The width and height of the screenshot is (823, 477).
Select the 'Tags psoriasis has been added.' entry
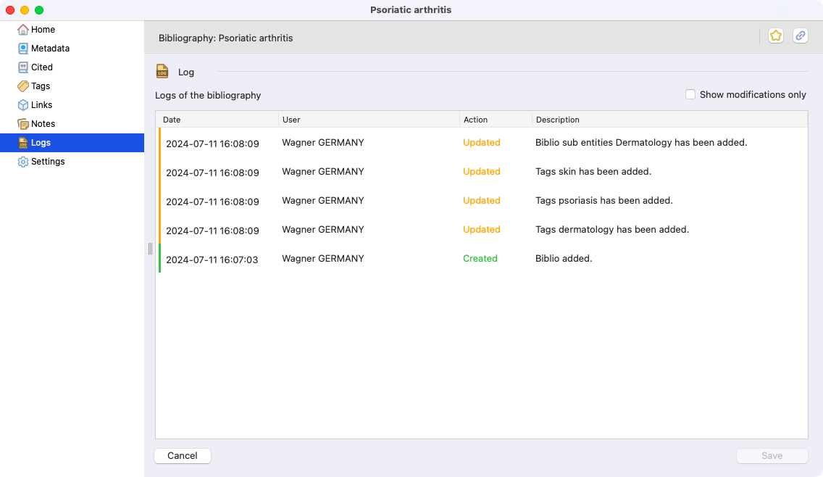[x=483, y=201]
